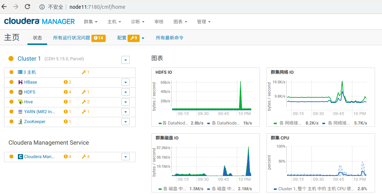Select the node11:7180/cmf/home address field

(x=97, y=7)
